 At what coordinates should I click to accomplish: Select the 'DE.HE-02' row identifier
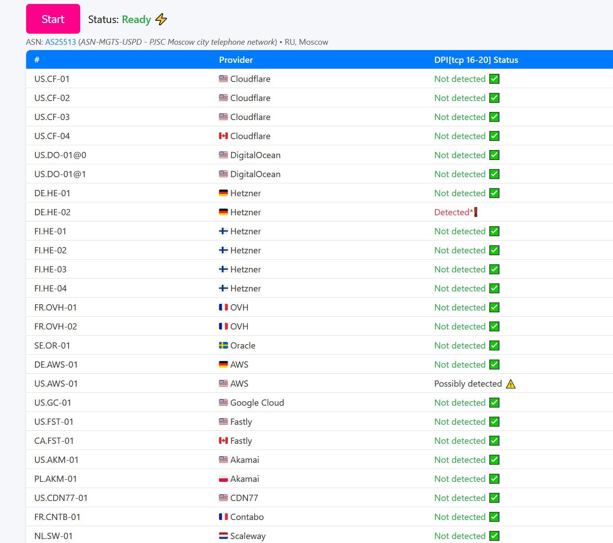(52, 212)
